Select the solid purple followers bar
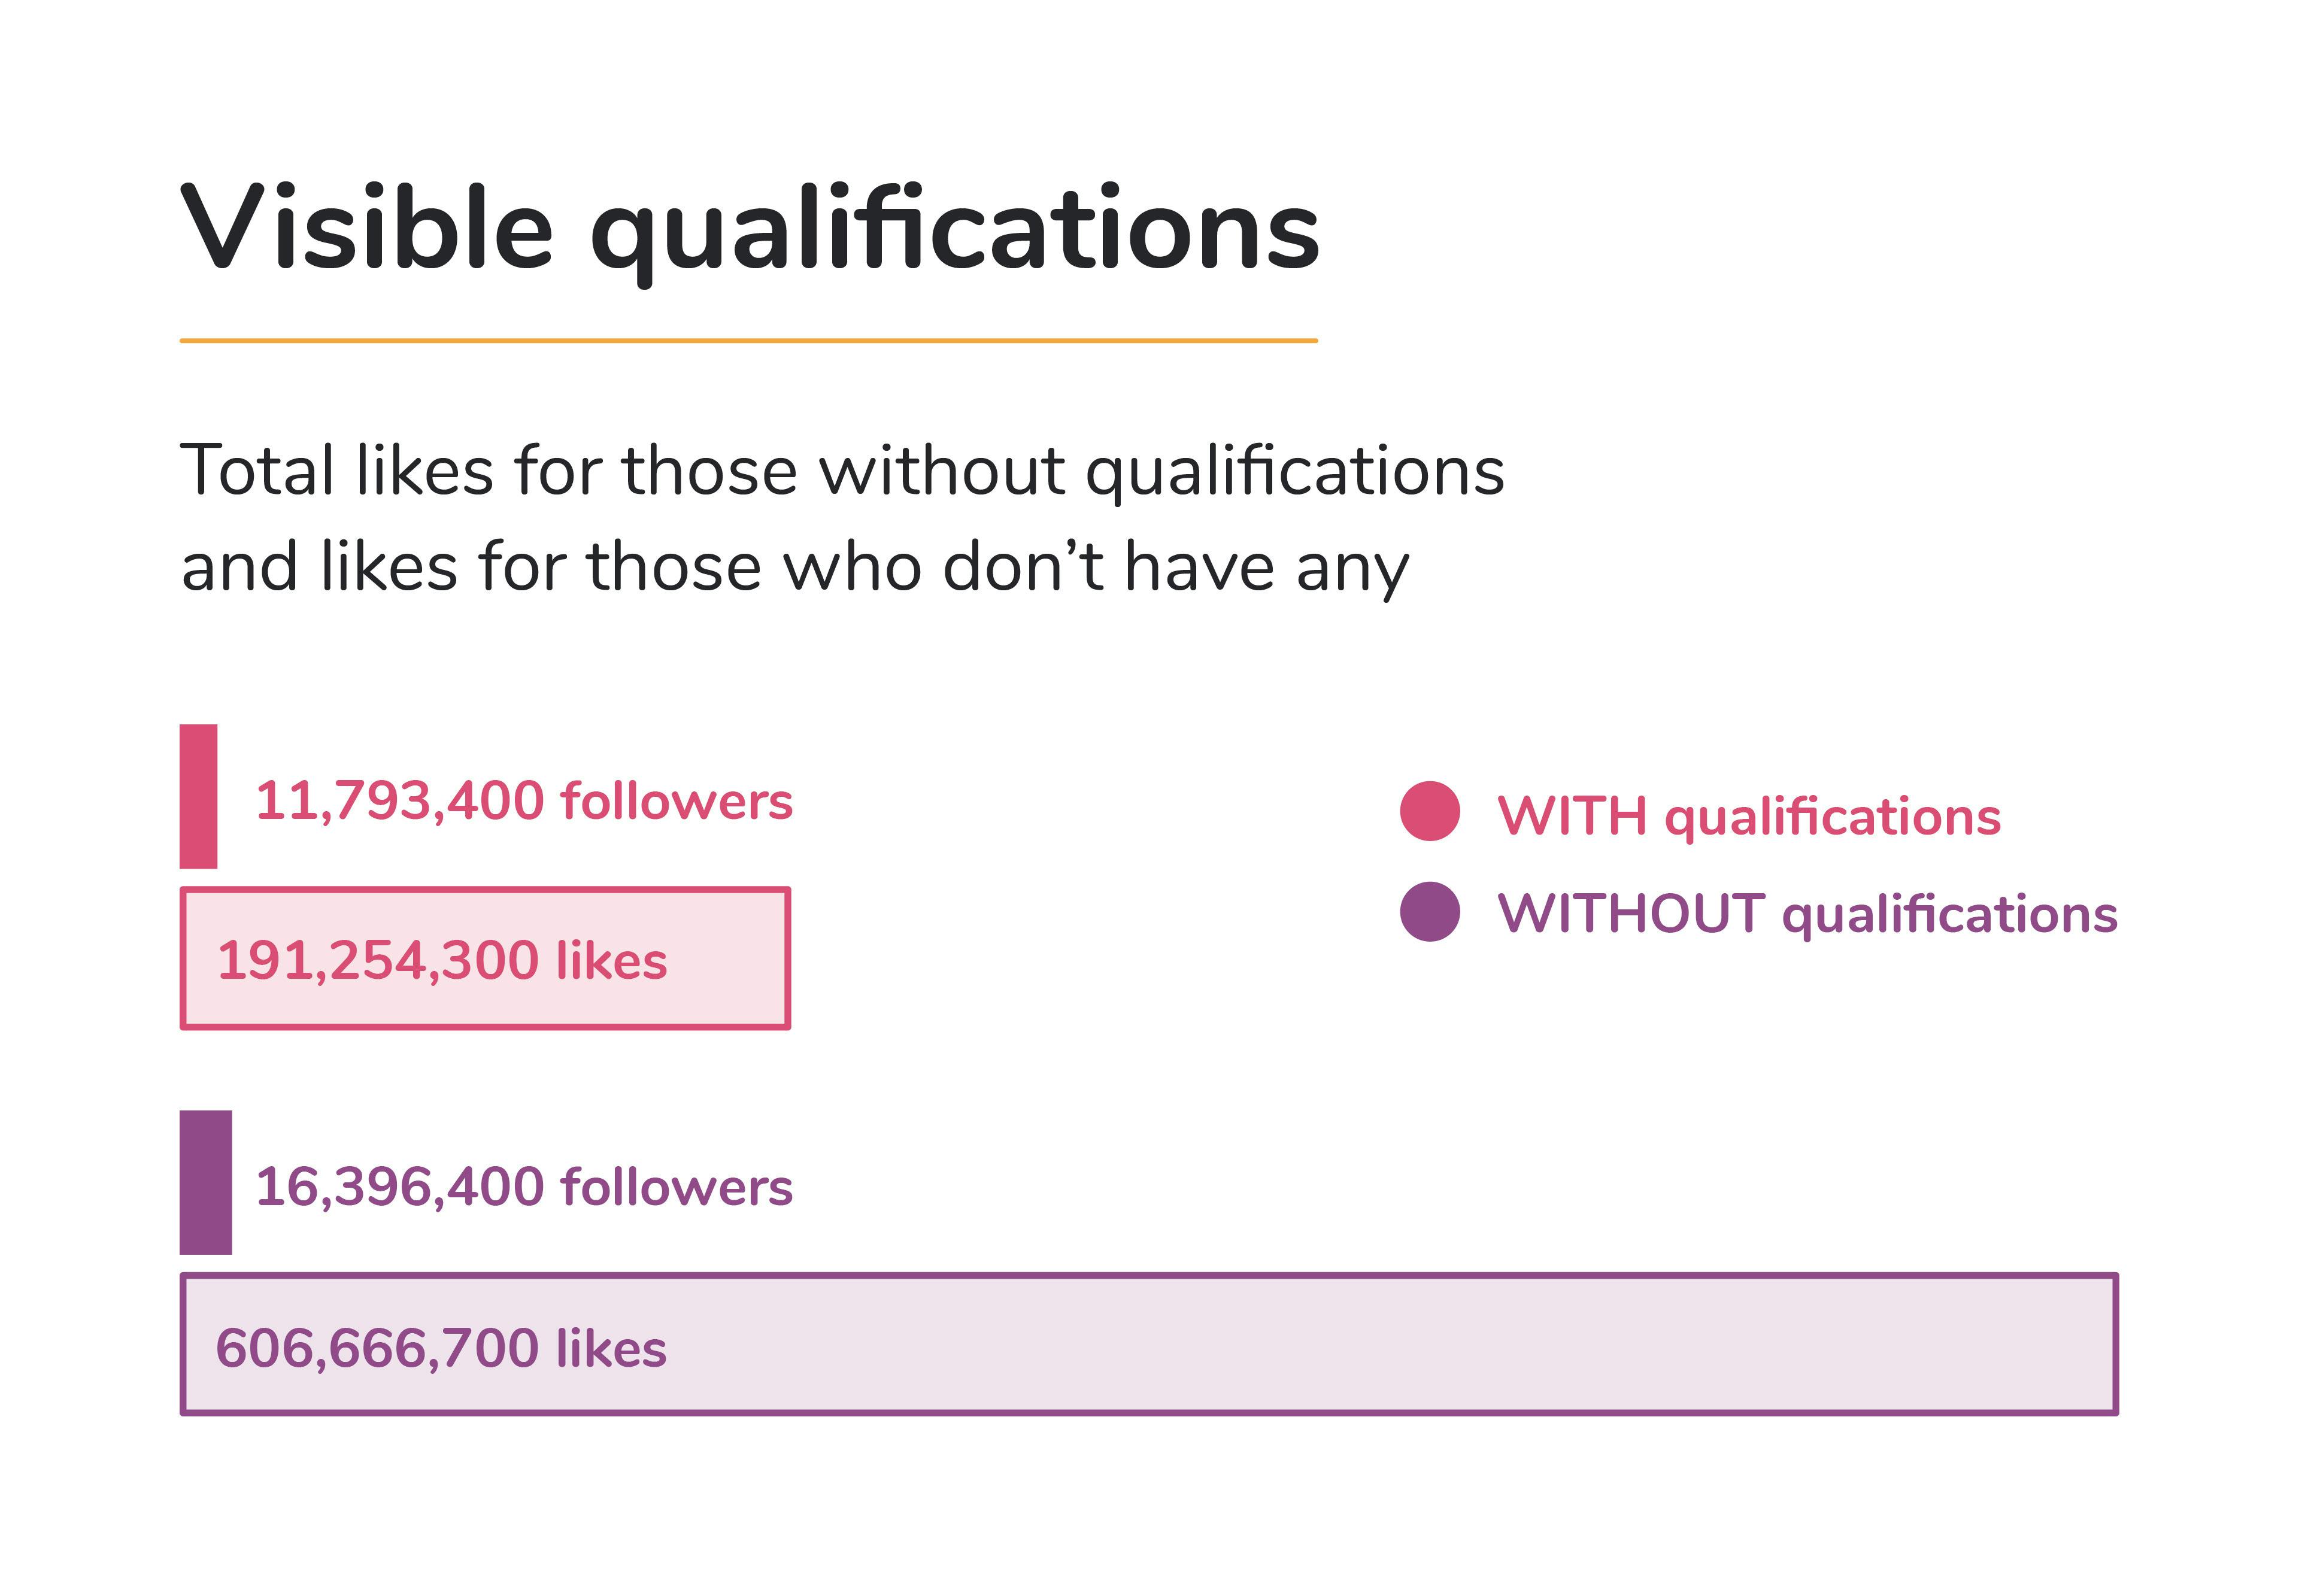 coord(205,1182)
